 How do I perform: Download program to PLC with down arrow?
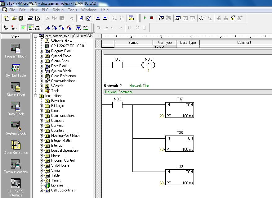(105, 18)
